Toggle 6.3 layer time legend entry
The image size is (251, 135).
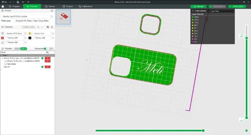(x=194, y=42)
